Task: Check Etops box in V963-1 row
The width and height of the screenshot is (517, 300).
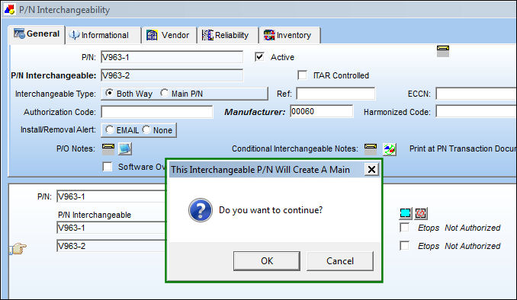Action: click(404, 227)
